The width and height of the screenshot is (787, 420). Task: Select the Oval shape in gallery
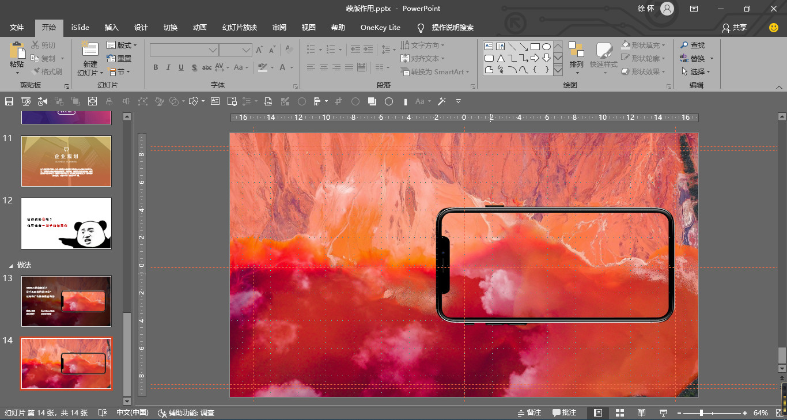coord(546,46)
